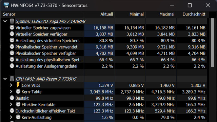Click the vertical scrollbar thumb
This screenshot has width=217, height=122.
click(213, 43)
